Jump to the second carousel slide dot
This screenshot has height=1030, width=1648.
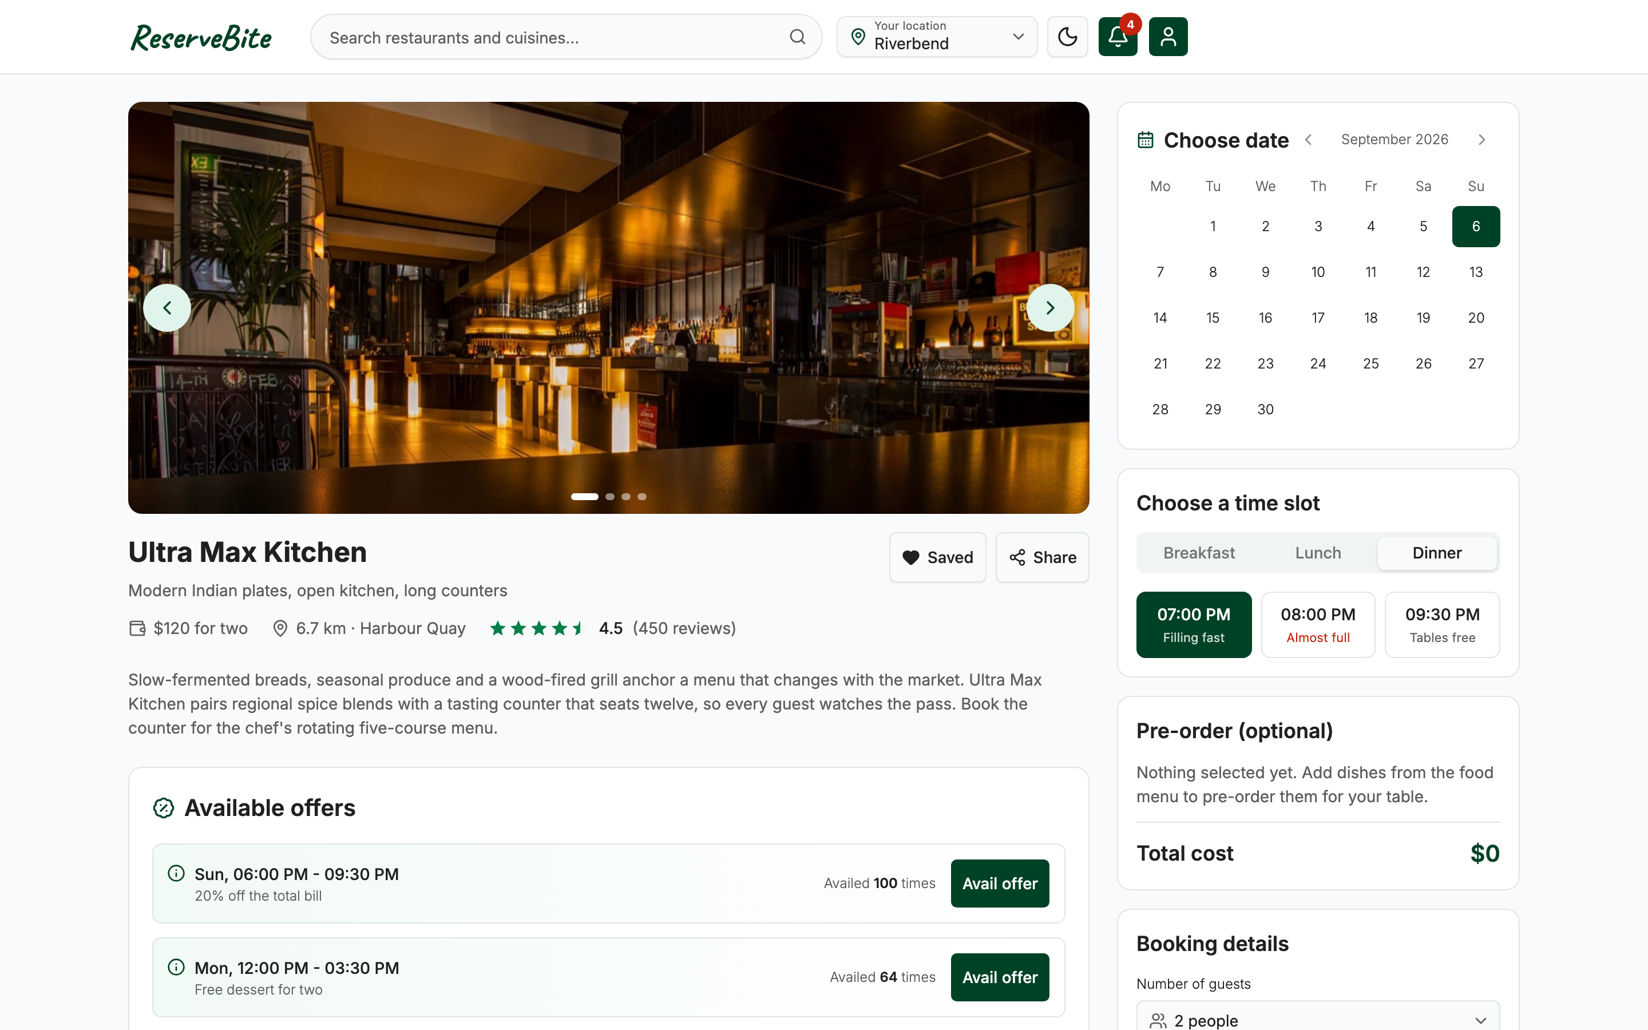609,497
